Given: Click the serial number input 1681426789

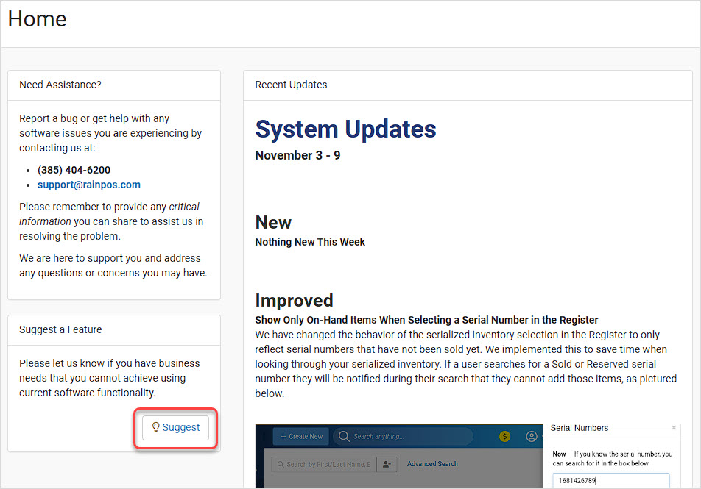Looking at the screenshot, I should click(x=611, y=480).
